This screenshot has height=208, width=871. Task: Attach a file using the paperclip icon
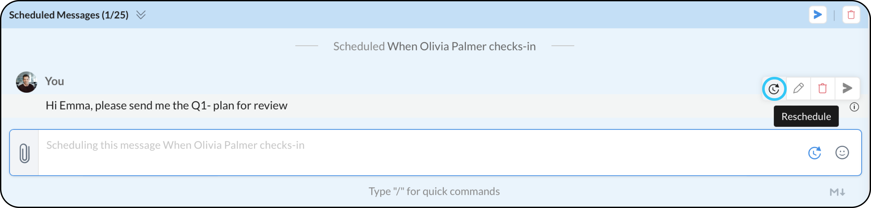point(24,153)
